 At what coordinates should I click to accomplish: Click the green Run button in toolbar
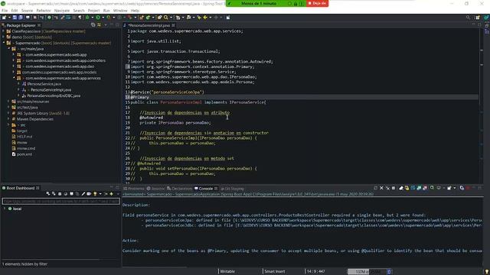click(x=98, y=18)
